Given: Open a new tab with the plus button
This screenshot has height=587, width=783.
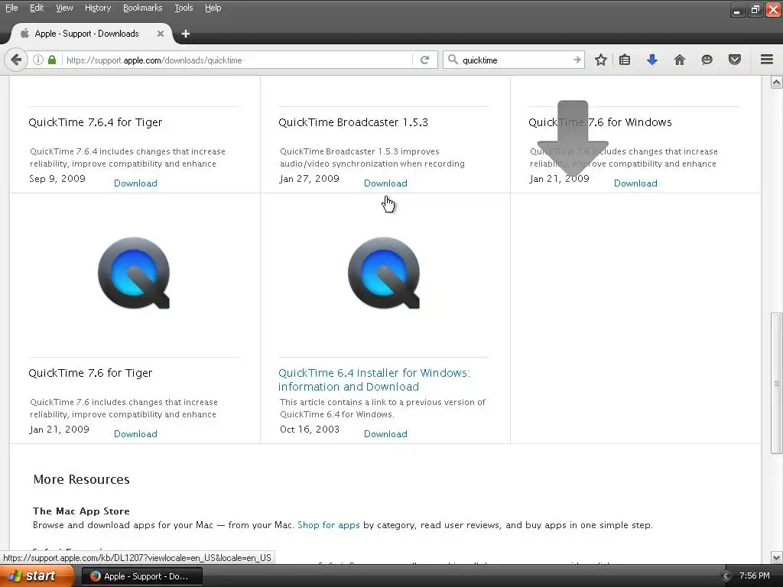Looking at the screenshot, I should 186,34.
